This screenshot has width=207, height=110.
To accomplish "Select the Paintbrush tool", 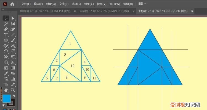I will [x=13, y=40].
